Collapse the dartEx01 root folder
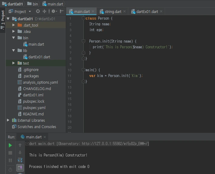The height and width of the screenshot is (174, 215). coord(8,19)
